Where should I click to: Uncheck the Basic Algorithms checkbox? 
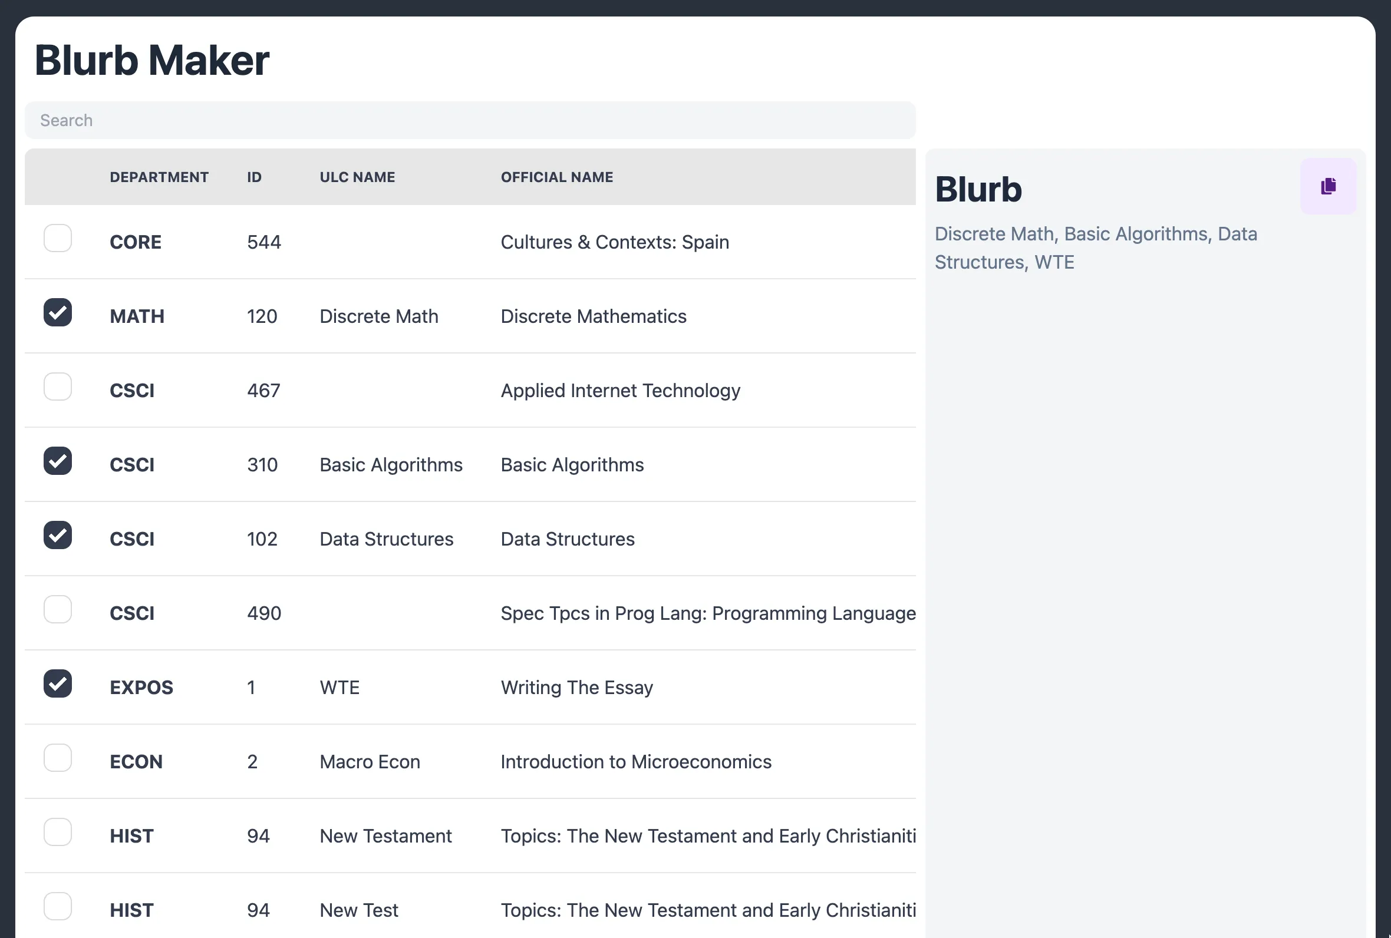tap(57, 461)
